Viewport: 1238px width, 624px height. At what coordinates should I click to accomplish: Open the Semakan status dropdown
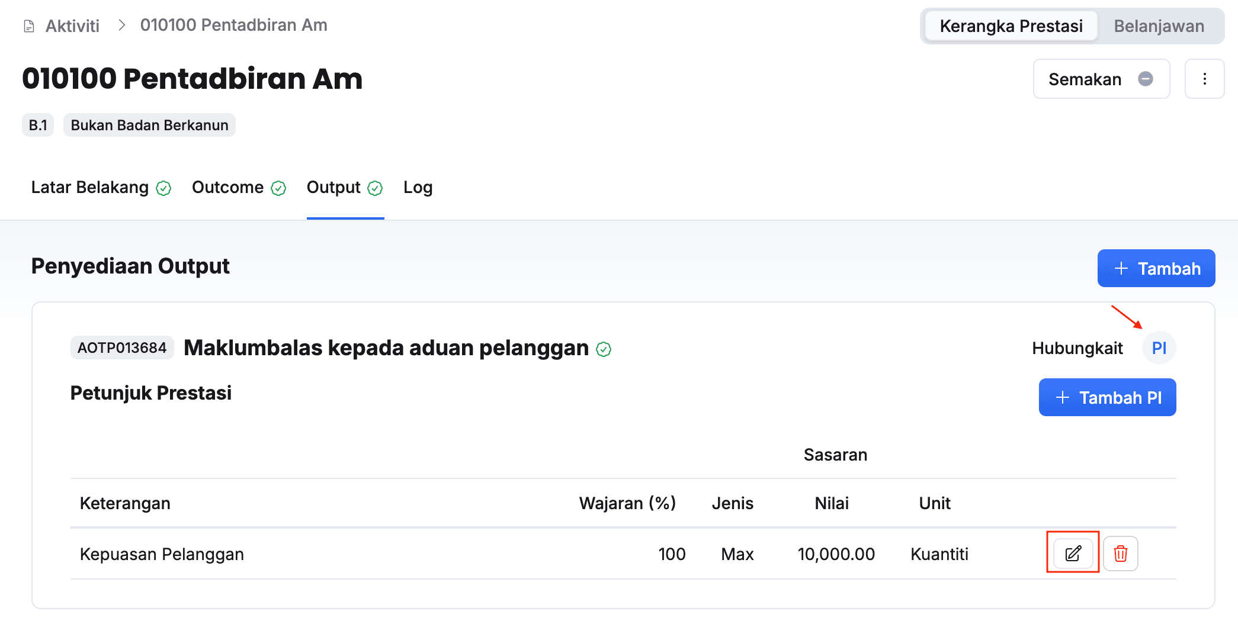(1101, 79)
